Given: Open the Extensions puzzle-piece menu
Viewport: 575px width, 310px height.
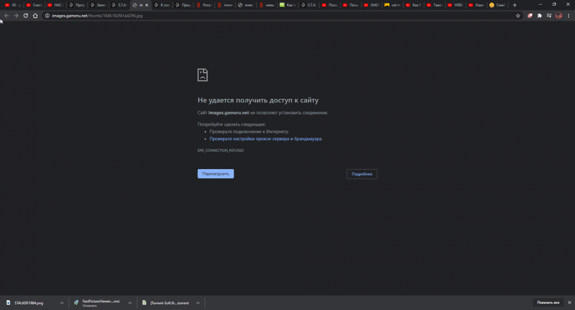Looking at the screenshot, I should coord(539,16).
